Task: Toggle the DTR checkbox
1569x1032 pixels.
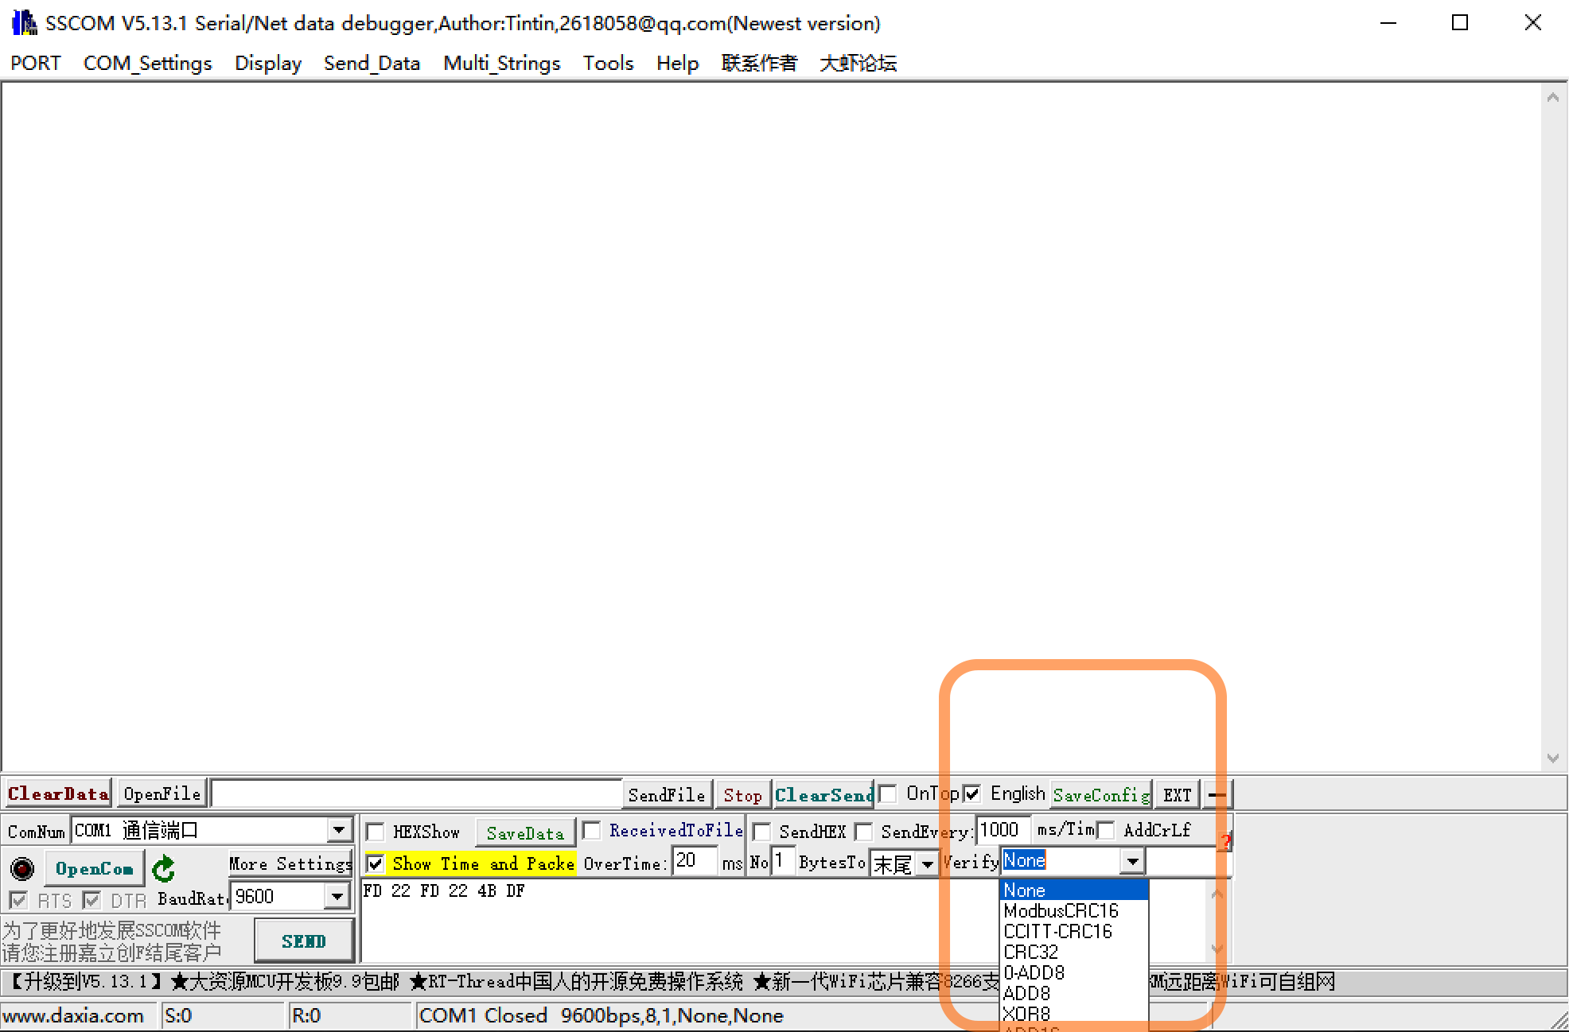Action: (91, 900)
